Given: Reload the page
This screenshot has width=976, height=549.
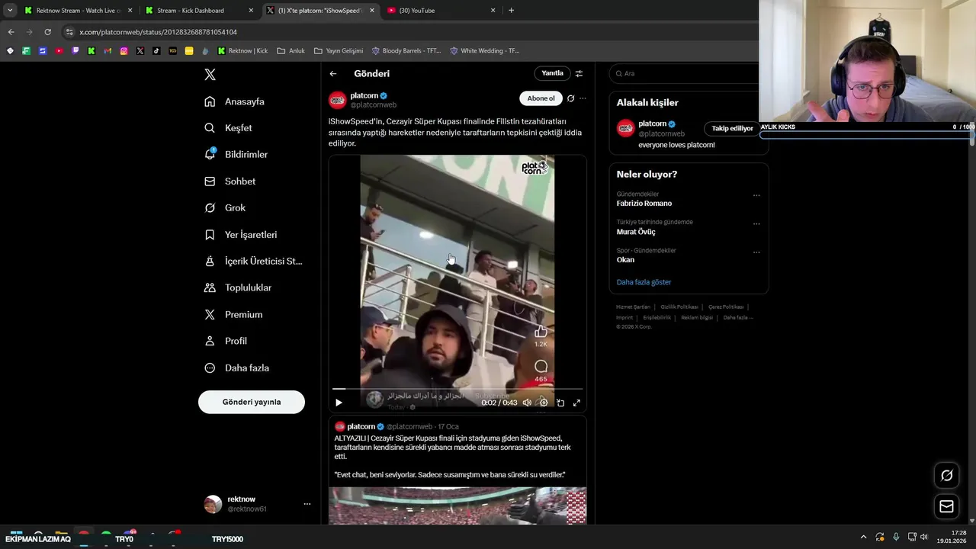Looking at the screenshot, I should click(x=47, y=32).
